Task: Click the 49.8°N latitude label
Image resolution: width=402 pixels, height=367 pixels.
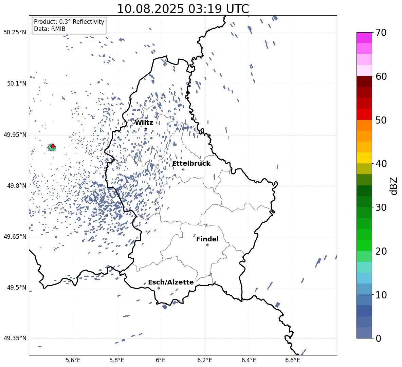Action: [17, 186]
